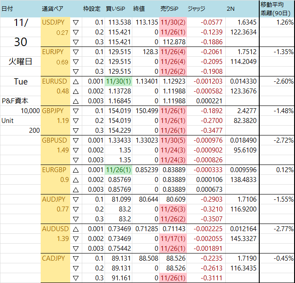Click the up triangle in EURUSD 0.001 row
Viewport: 295px width, 283px height.
(x=76, y=82)
